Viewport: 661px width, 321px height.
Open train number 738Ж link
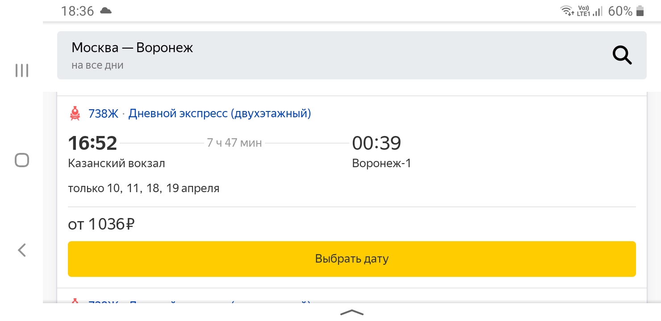click(x=103, y=114)
